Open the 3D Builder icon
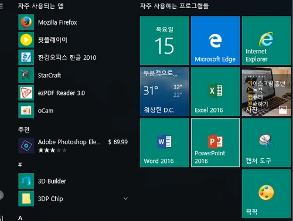Image resolution: width=293 pixels, height=221 pixels. click(26, 181)
